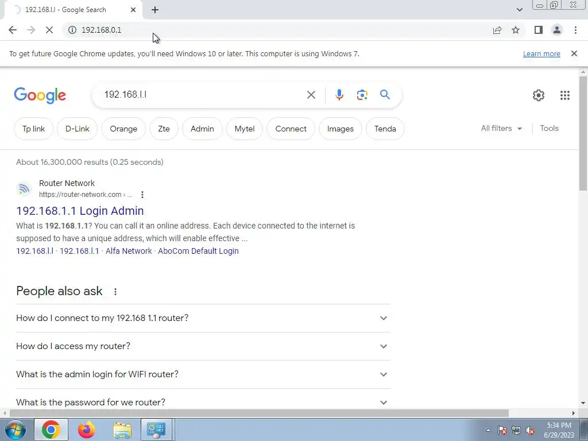Open the Windows Start menu
Screen dimensions: 588x441
click(x=16, y=430)
